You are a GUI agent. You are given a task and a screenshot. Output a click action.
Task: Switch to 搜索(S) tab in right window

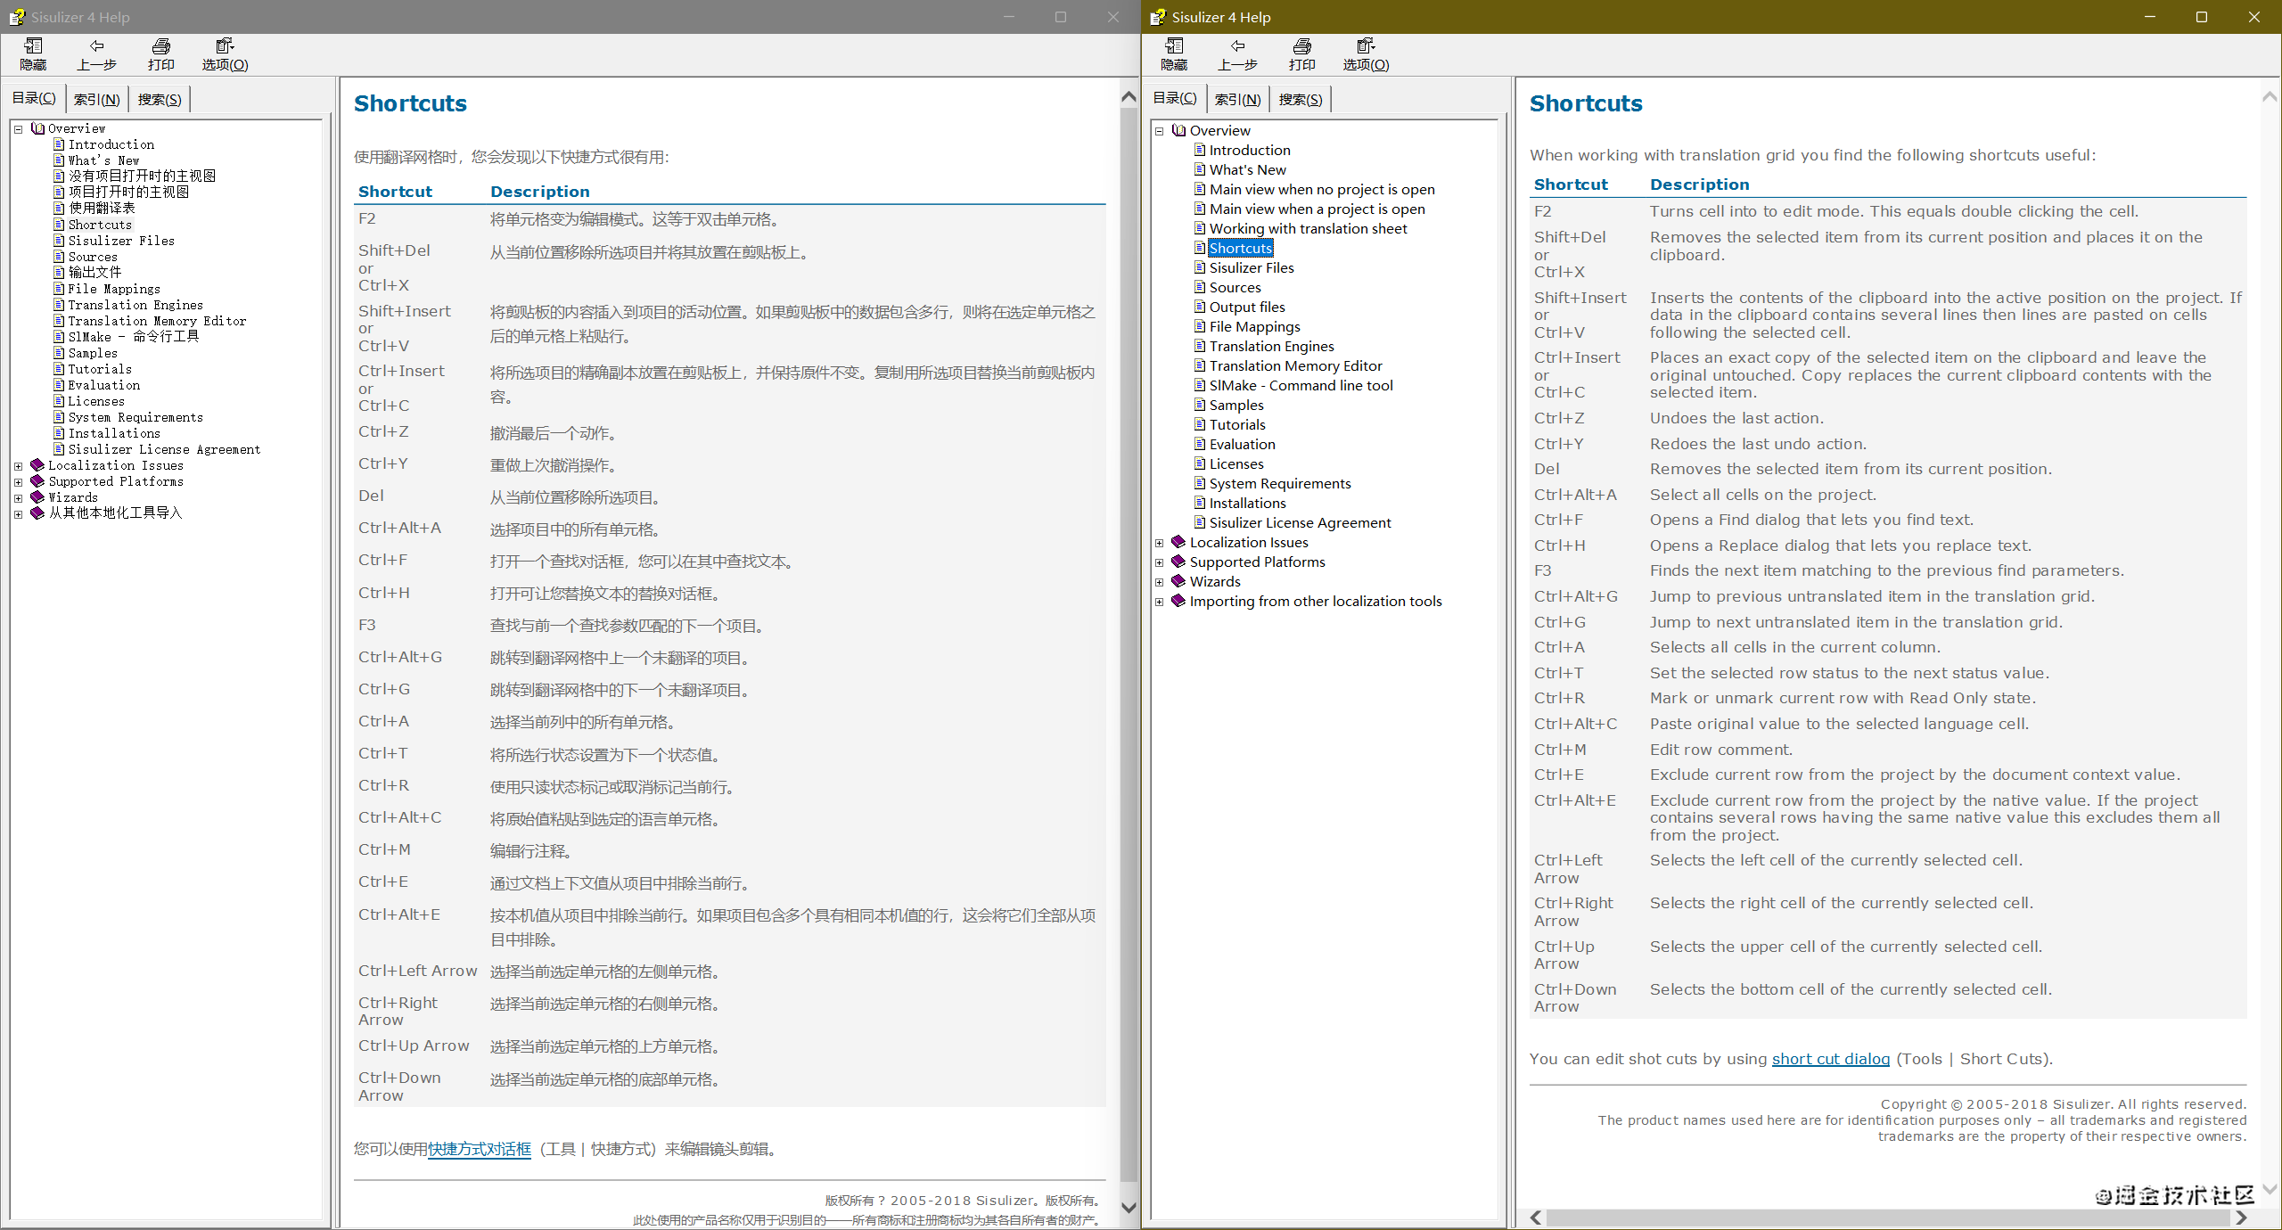click(x=1301, y=99)
